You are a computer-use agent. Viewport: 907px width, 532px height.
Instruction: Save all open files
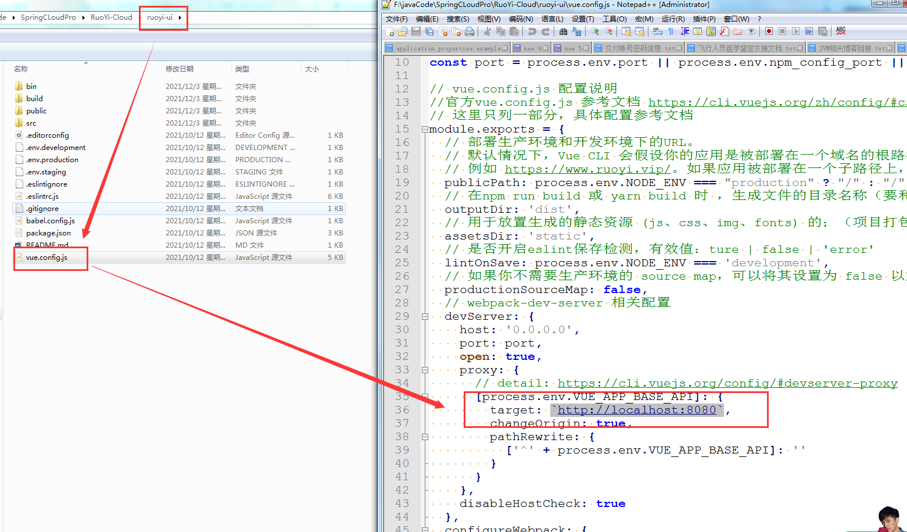(428, 31)
